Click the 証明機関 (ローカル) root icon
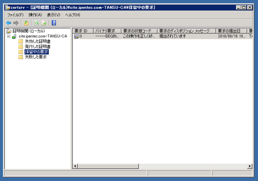The image size is (258, 181). pos(9,31)
